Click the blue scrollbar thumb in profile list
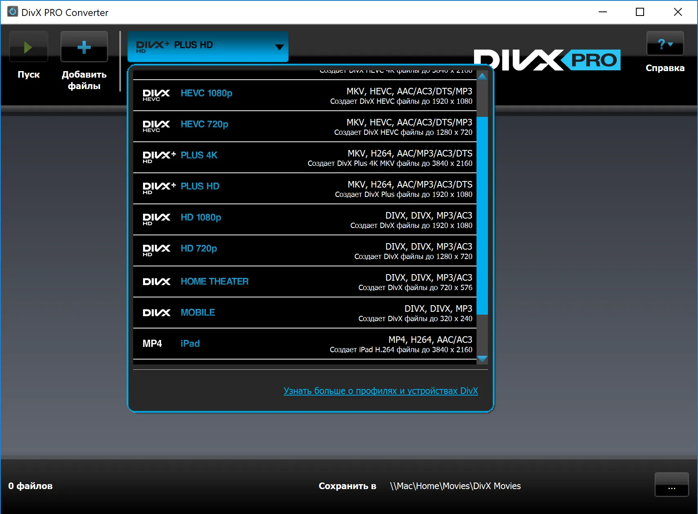The height and width of the screenshot is (514, 698). click(x=482, y=216)
